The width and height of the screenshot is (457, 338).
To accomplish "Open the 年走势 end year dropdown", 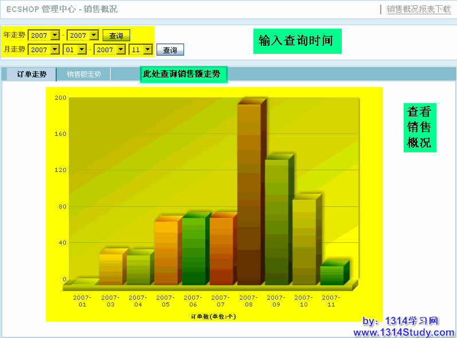I will tap(83, 36).
